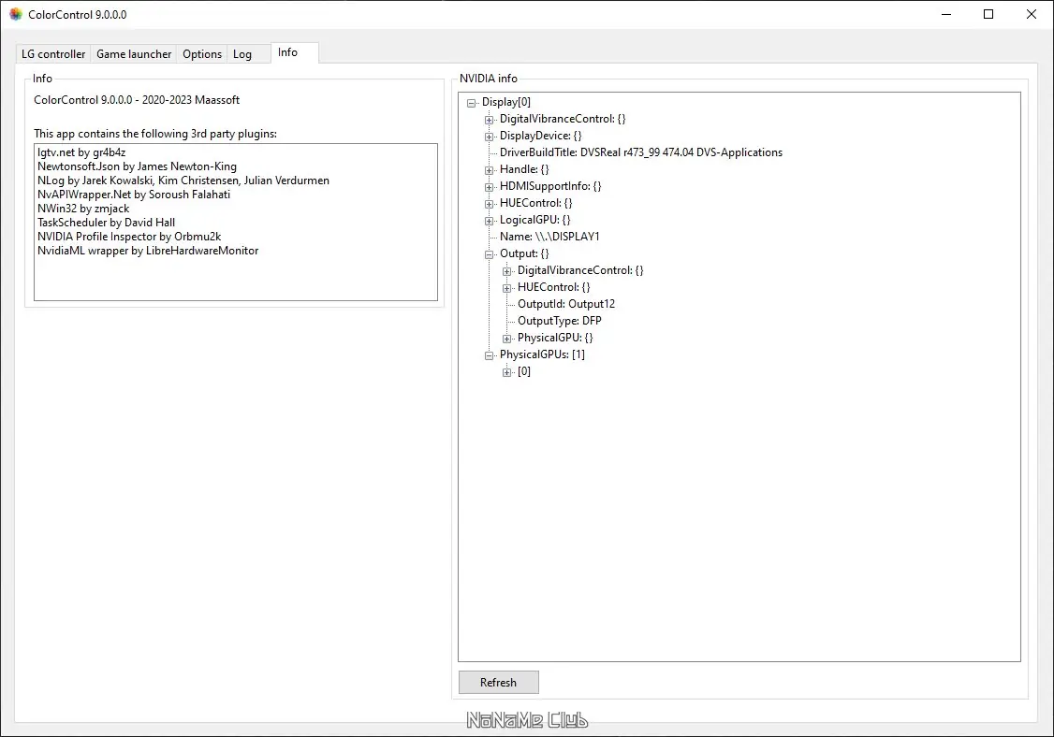This screenshot has height=737, width=1054.
Task: Click 'ColorControl 9.0.0.0 - 2020-2023 Maassoft' text
Action: pyautogui.click(x=137, y=100)
